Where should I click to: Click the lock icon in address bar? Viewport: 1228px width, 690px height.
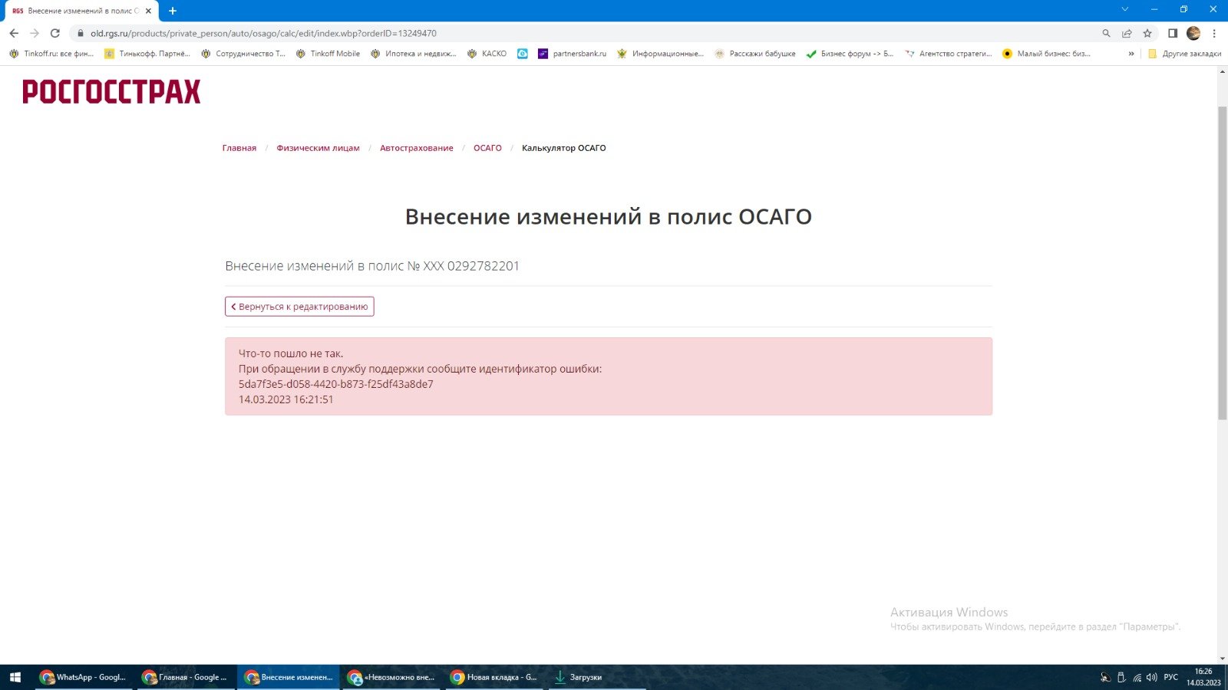[81, 33]
